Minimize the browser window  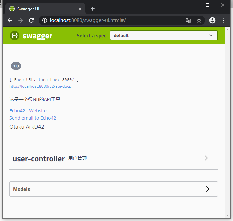(x=192, y=5)
